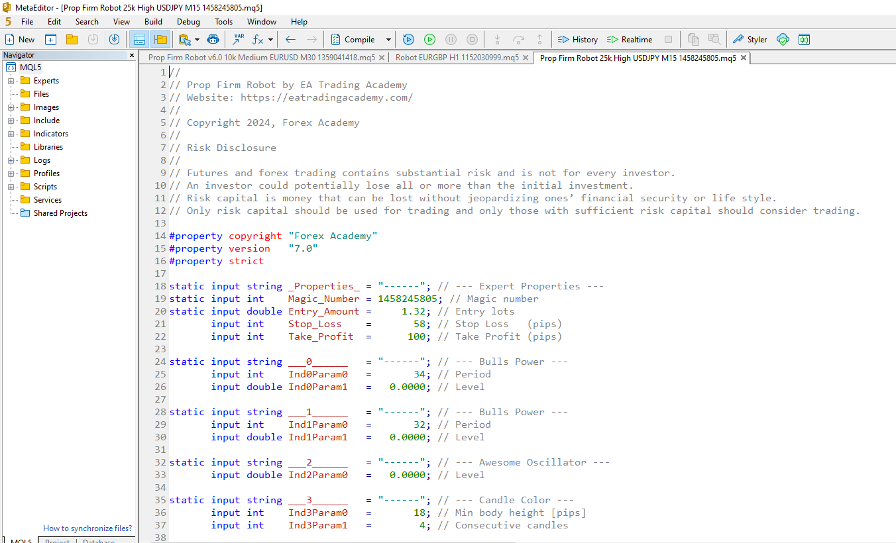This screenshot has height=543, width=896.
Task: Click the robot-face MQL Wizard icon
Action: pos(213,40)
